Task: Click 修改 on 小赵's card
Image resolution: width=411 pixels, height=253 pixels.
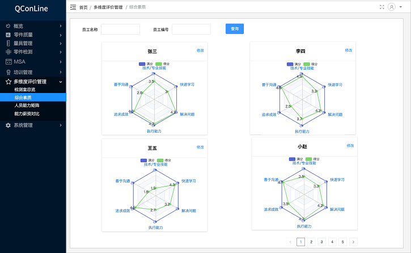Action: click(x=349, y=146)
